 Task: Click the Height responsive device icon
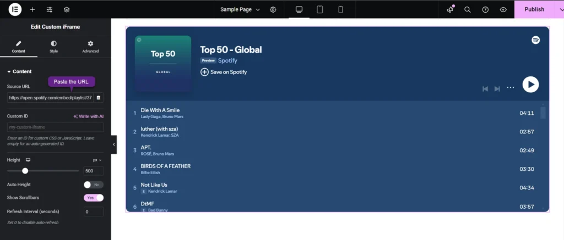pyautogui.click(x=28, y=160)
